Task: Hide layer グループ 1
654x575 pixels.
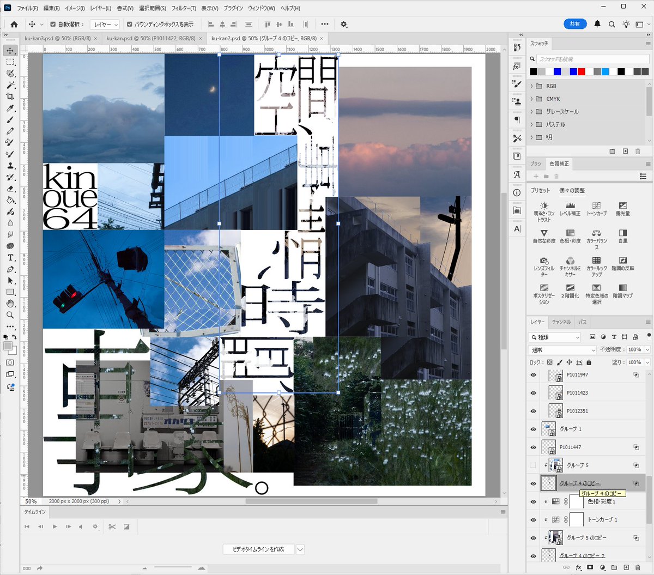Action: pyautogui.click(x=534, y=429)
